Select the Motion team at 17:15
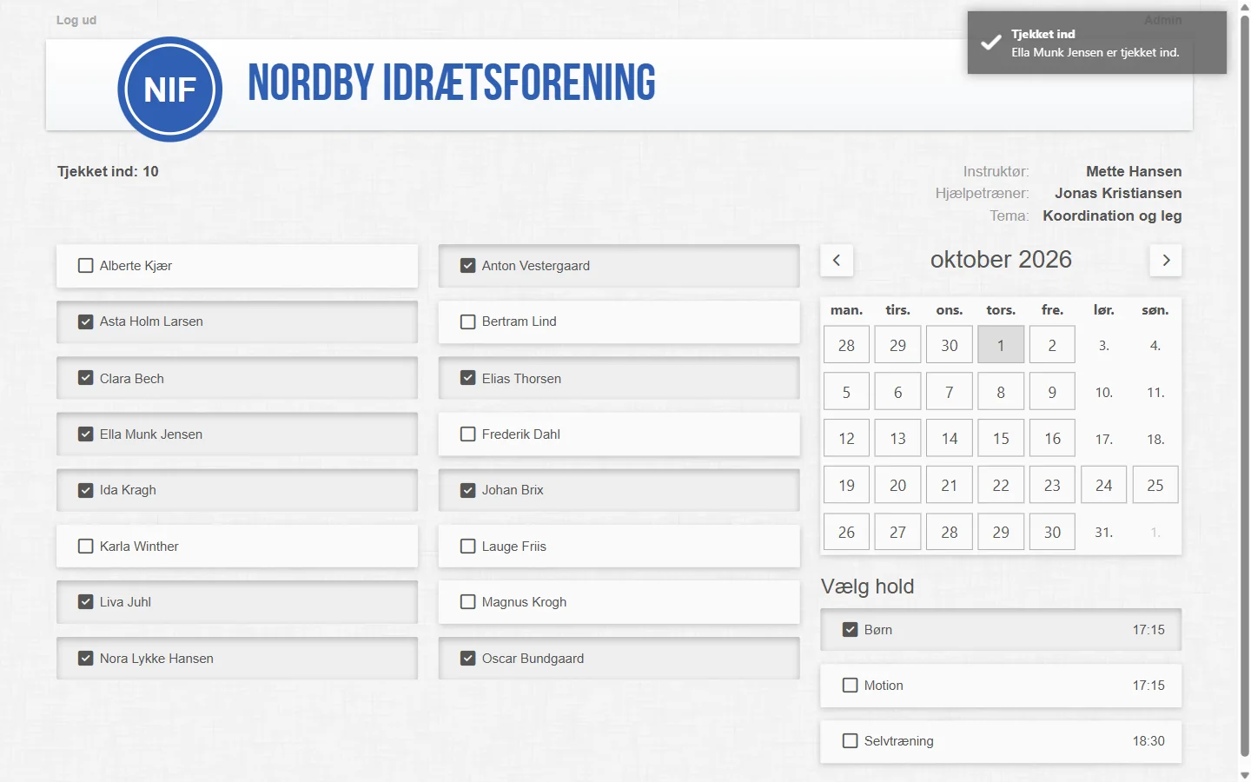Screen dimensions: 1251x782 coord(1001,686)
